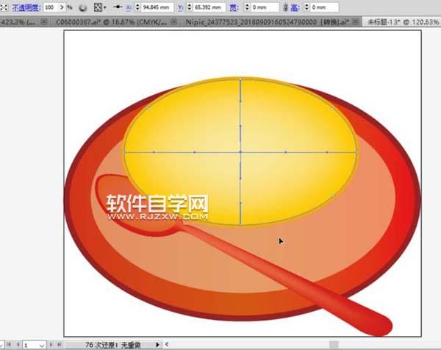Viewport: 441px width, 350px height.
Task: Click the center anchor of the yellow ellipse mesh
Action: (240, 152)
